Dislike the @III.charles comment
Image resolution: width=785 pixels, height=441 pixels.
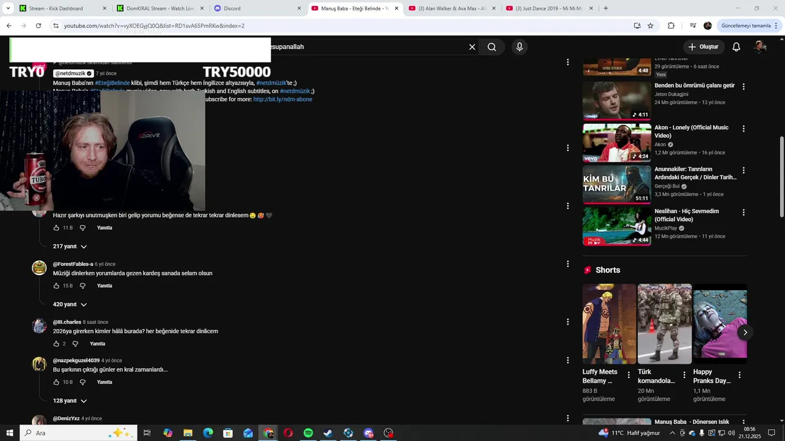tap(75, 344)
